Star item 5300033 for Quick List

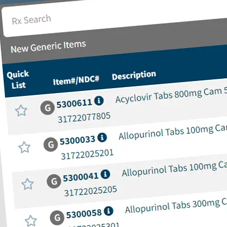click(x=24, y=147)
